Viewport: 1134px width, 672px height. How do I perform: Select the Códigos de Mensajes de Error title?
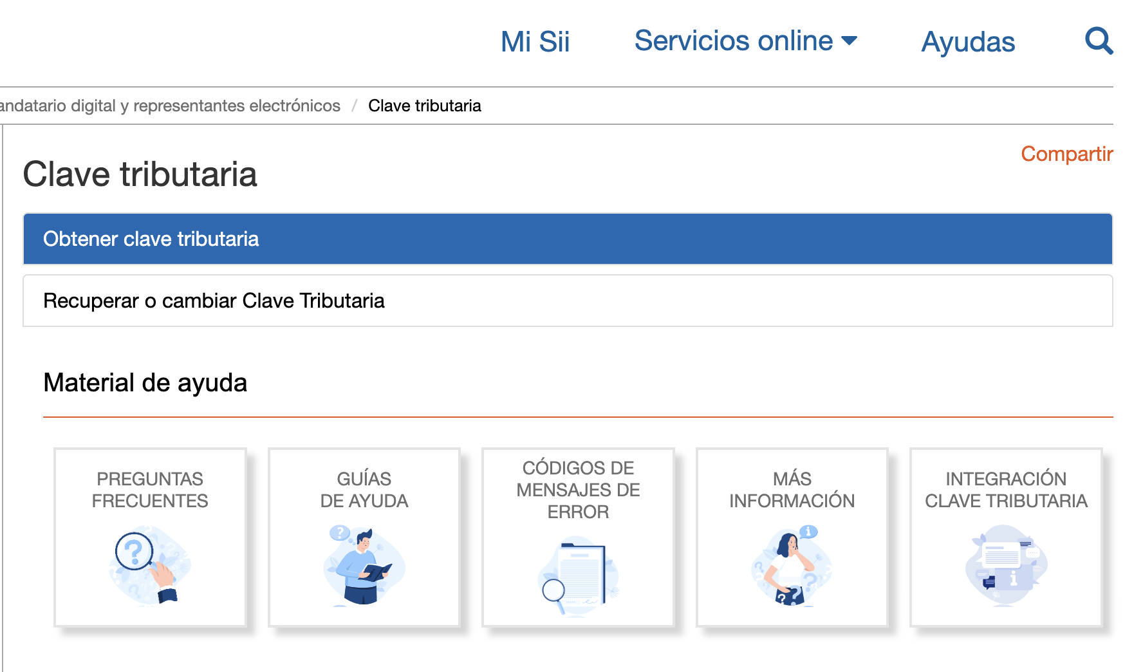click(x=578, y=490)
